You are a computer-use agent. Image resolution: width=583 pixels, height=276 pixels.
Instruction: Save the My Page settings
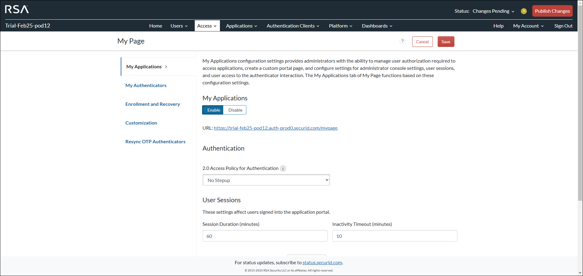[446, 42]
